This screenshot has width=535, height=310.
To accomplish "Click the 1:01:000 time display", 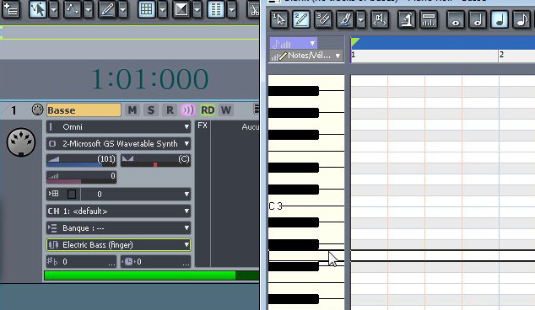I will click(x=149, y=79).
